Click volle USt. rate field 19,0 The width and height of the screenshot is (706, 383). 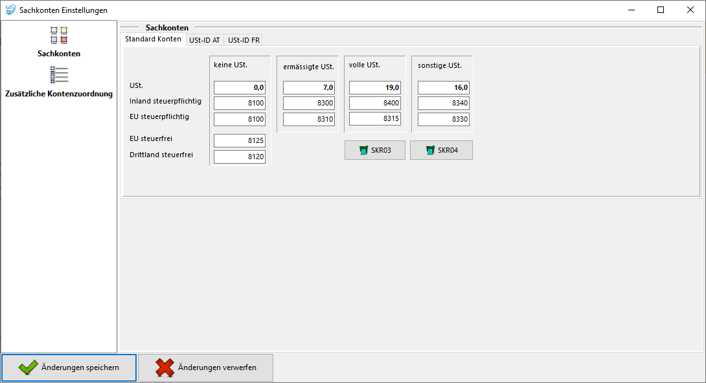click(374, 87)
